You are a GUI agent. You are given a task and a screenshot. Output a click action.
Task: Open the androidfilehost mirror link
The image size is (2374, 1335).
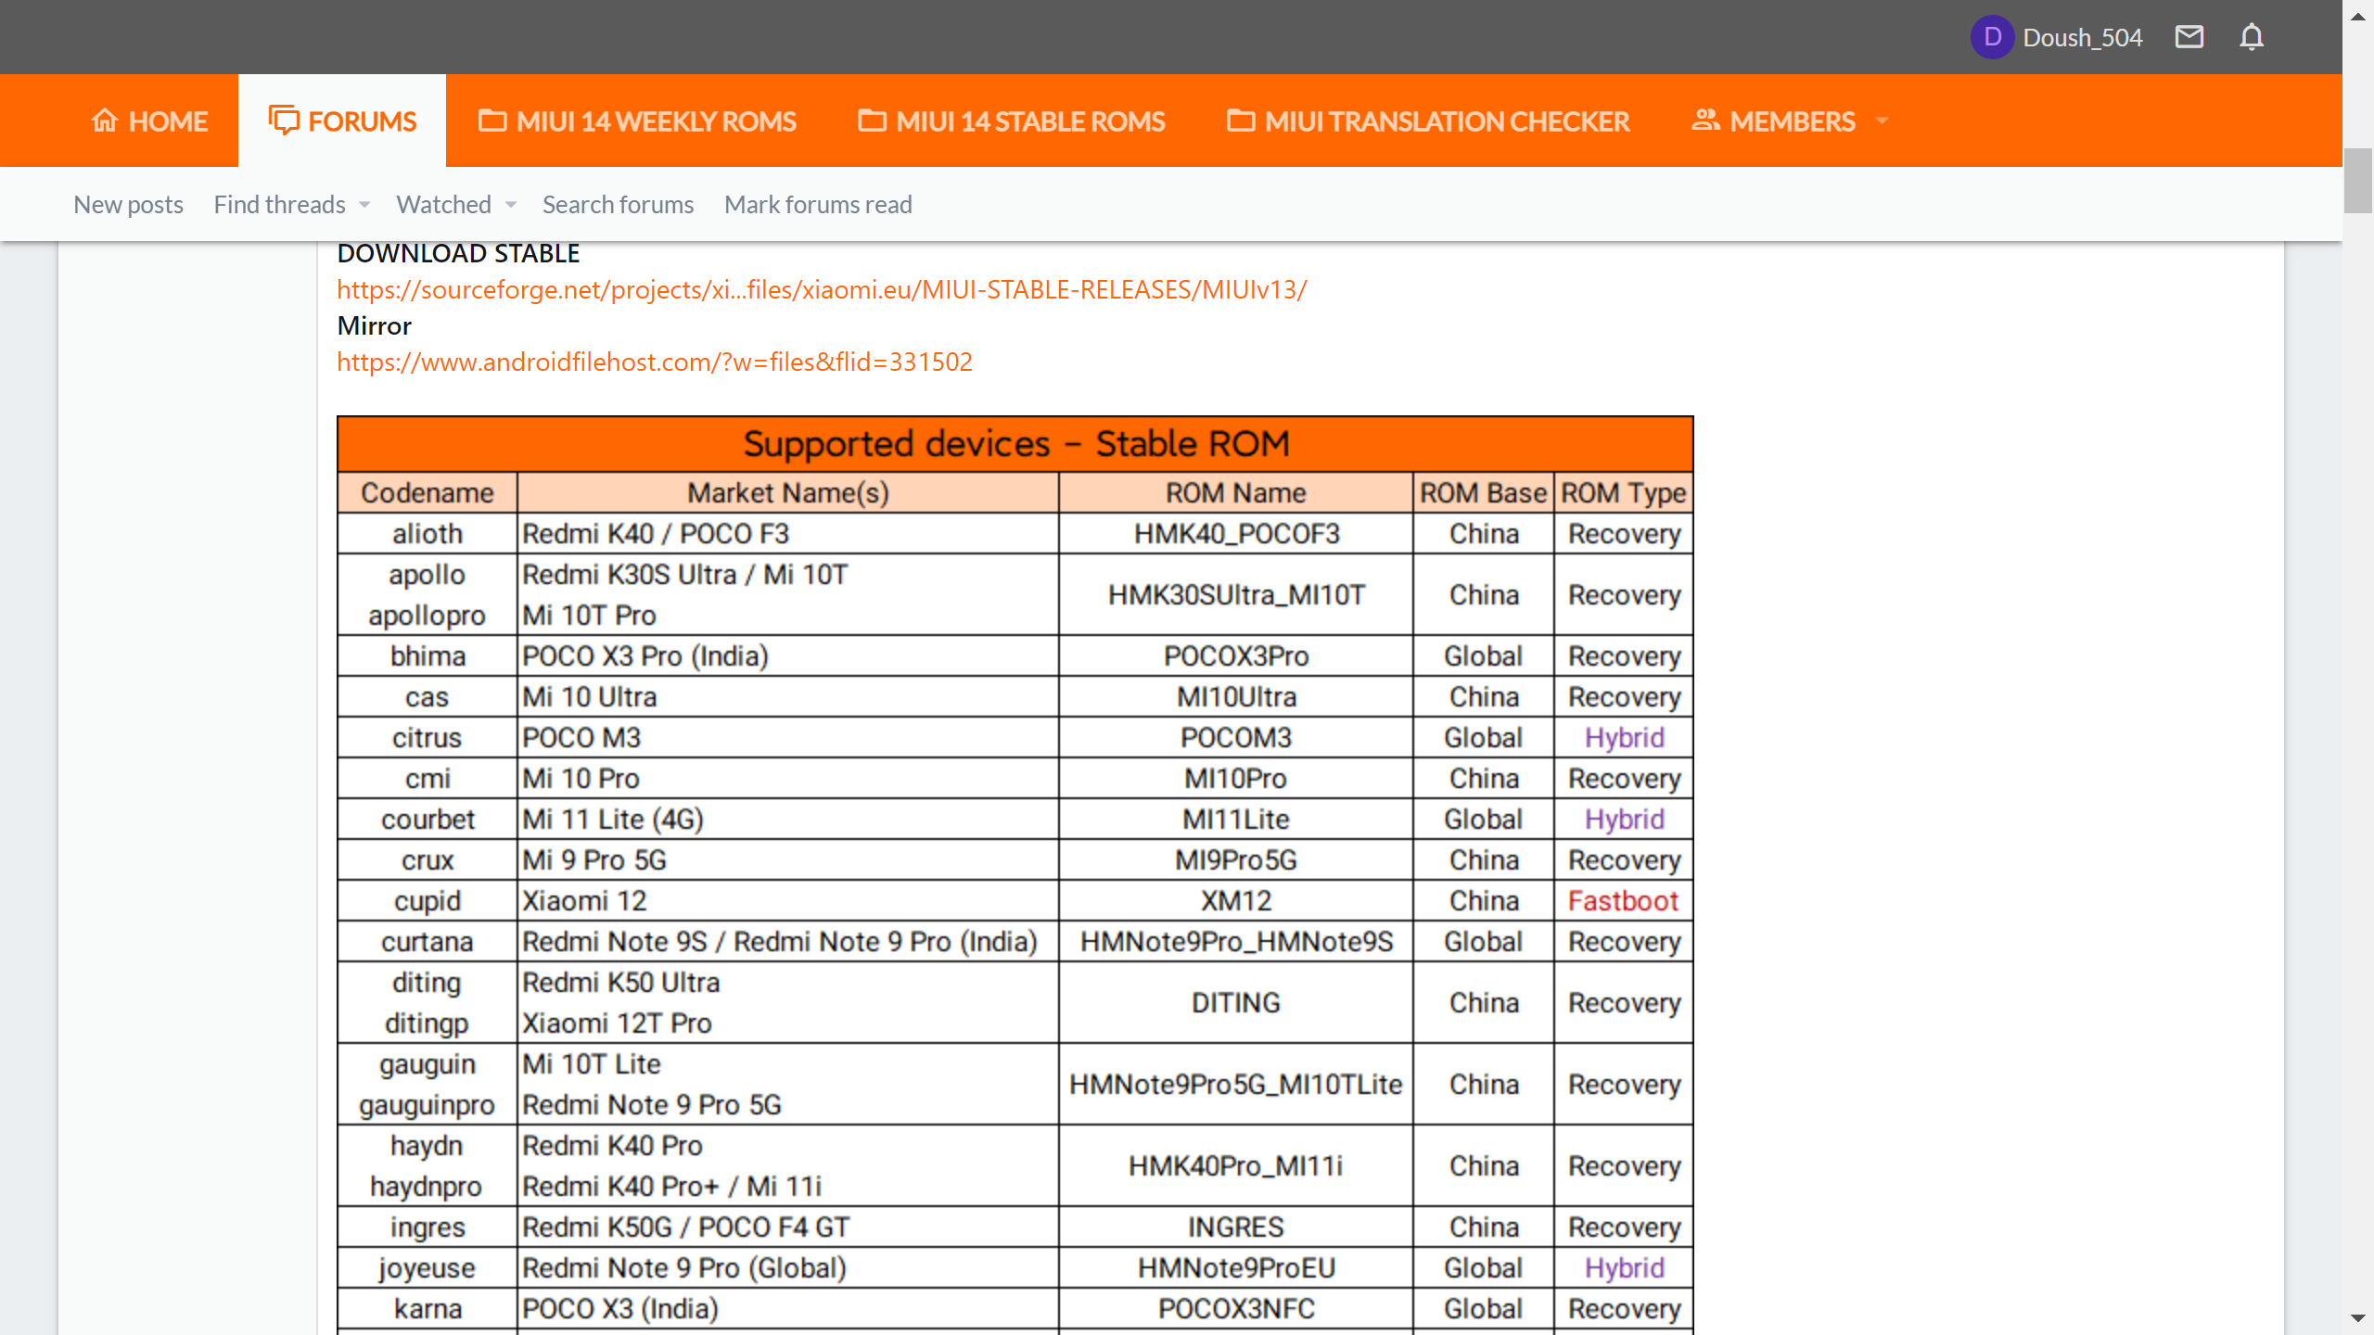click(x=654, y=362)
